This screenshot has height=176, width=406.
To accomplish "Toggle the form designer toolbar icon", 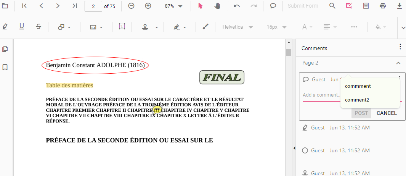I will [366, 6].
